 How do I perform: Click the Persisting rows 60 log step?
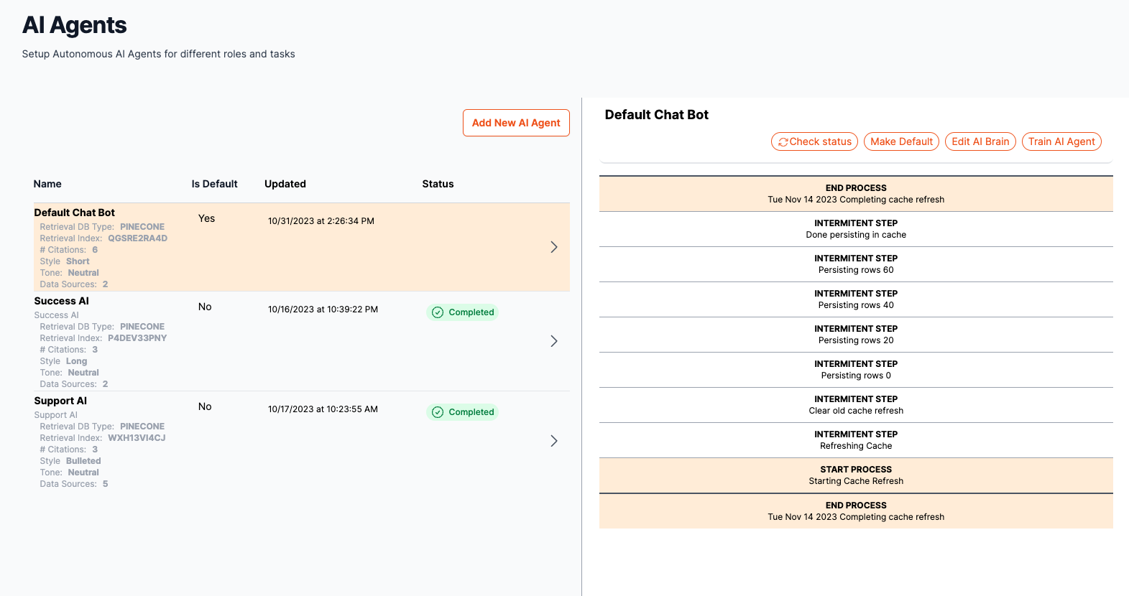pyautogui.click(x=855, y=264)
